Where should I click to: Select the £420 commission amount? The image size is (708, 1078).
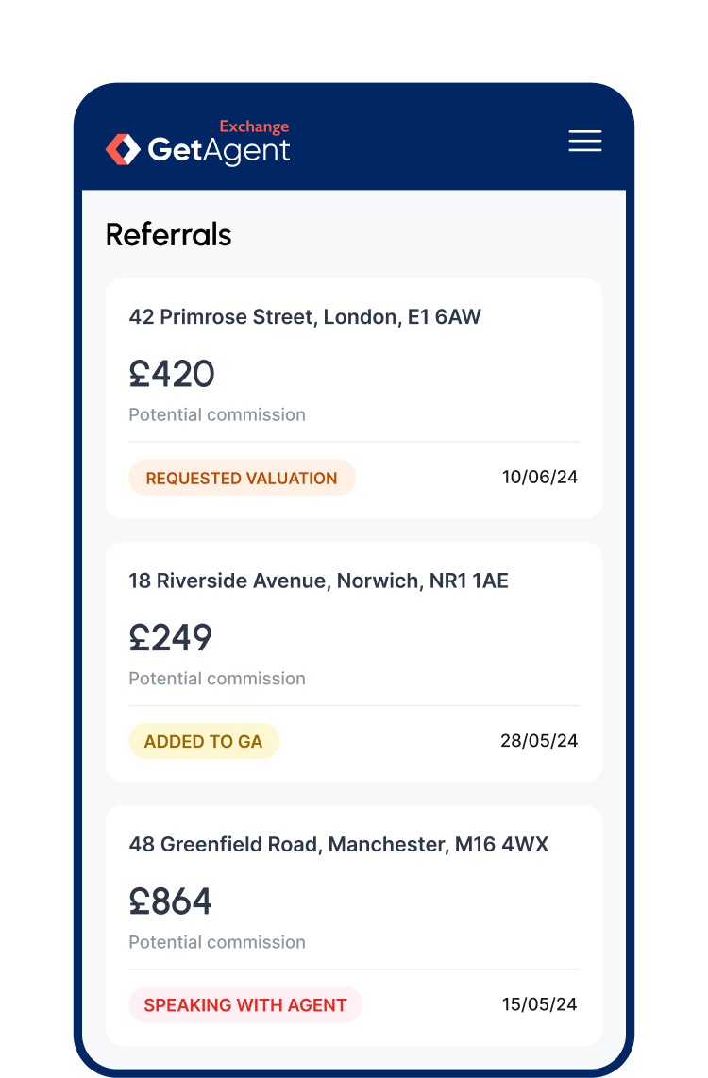(172, 375)
